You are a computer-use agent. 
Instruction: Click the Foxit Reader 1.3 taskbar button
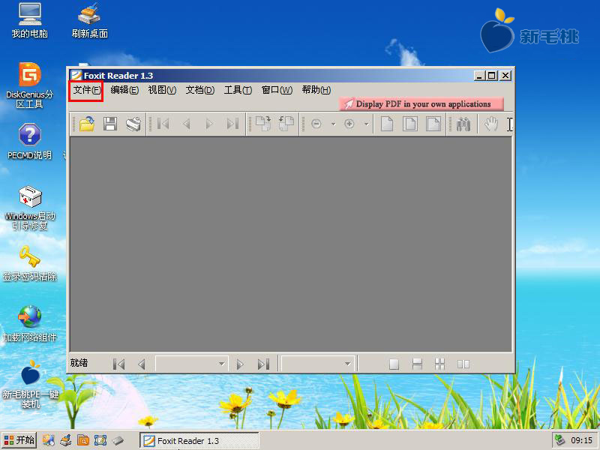click(x=199, y=440)
